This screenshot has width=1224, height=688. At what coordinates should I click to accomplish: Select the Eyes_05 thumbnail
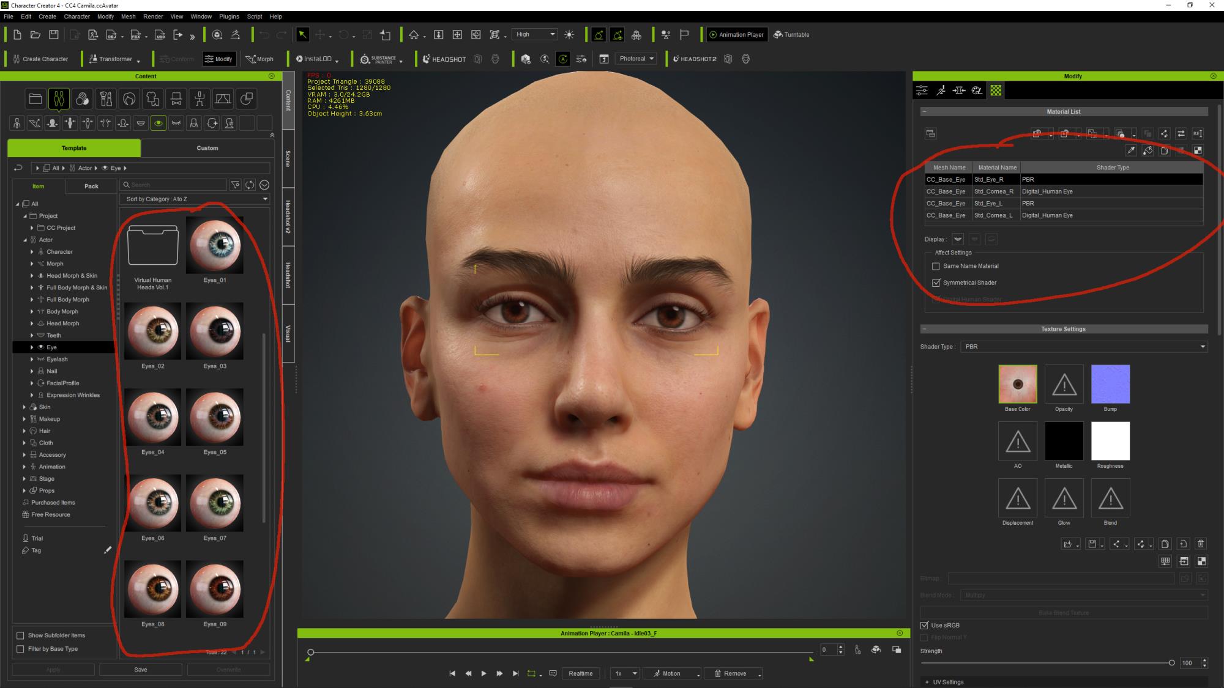215,418
